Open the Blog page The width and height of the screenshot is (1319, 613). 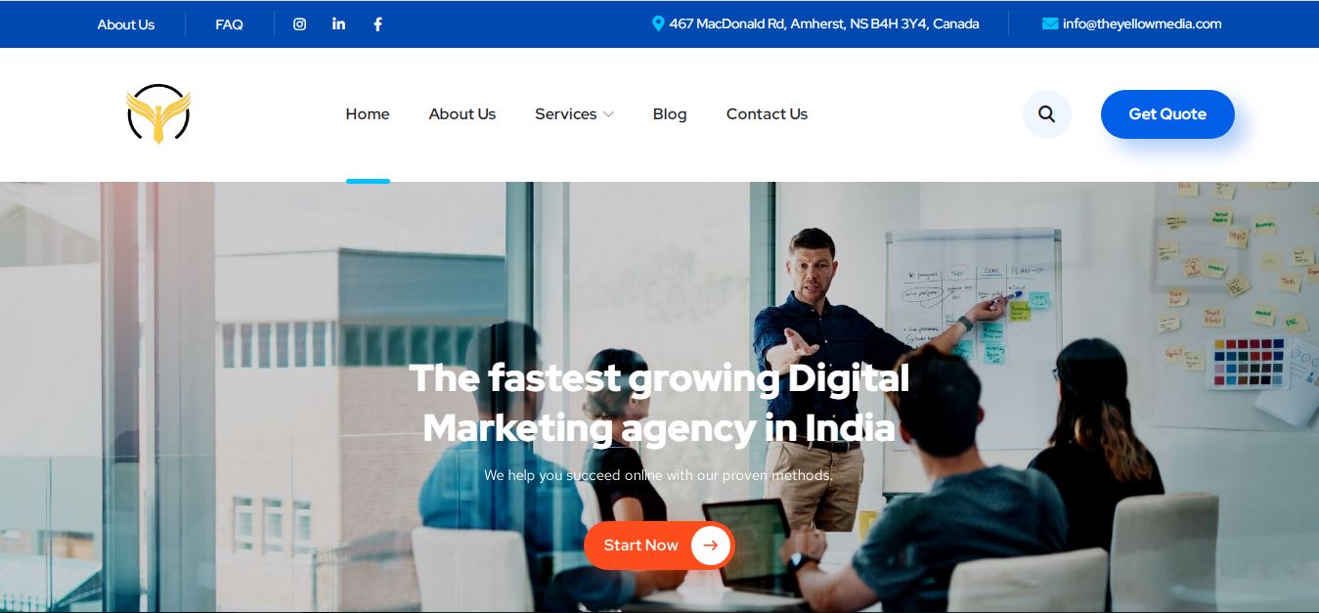[x=670, y=114]
